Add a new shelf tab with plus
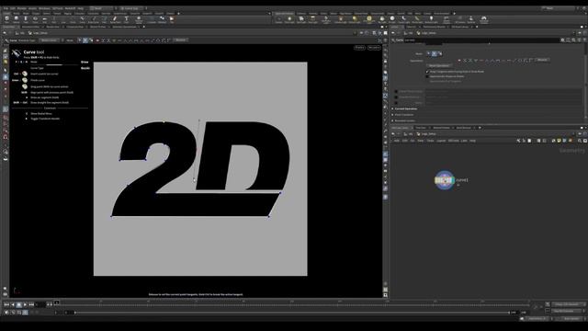The width and height of the screenshot is (588, 331). pos(178,14)
